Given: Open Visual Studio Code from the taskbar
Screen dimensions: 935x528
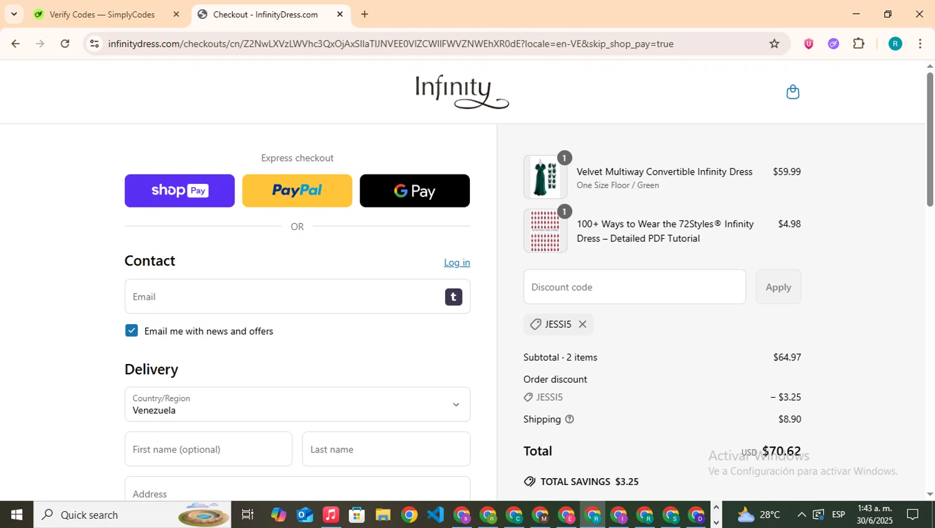Looking at the screenshot, I should click(435, 515).
